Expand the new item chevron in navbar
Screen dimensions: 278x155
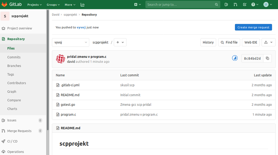[140, 5]
